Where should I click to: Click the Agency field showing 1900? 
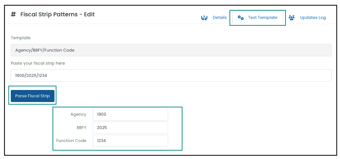coord(130,114)
